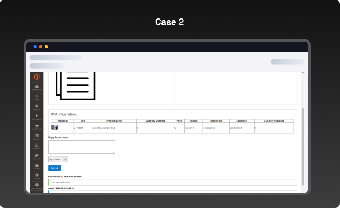Click the blue Submit button
Screen dimensions: 340x208
click(54, 168)
